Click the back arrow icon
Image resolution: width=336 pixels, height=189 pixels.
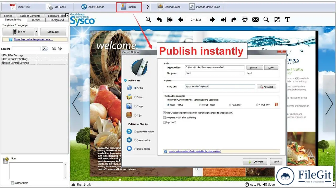pos(159,20)
